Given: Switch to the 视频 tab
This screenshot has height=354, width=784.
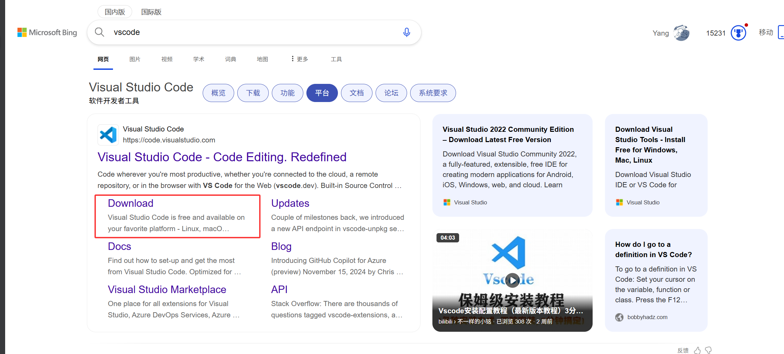Looking at the screenshot, I should (x=167, y=59).
